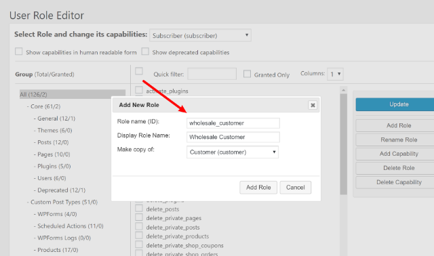434x256 pixels.
Task: Click the Role name (ID) field
Action: (x=233, y=123)
